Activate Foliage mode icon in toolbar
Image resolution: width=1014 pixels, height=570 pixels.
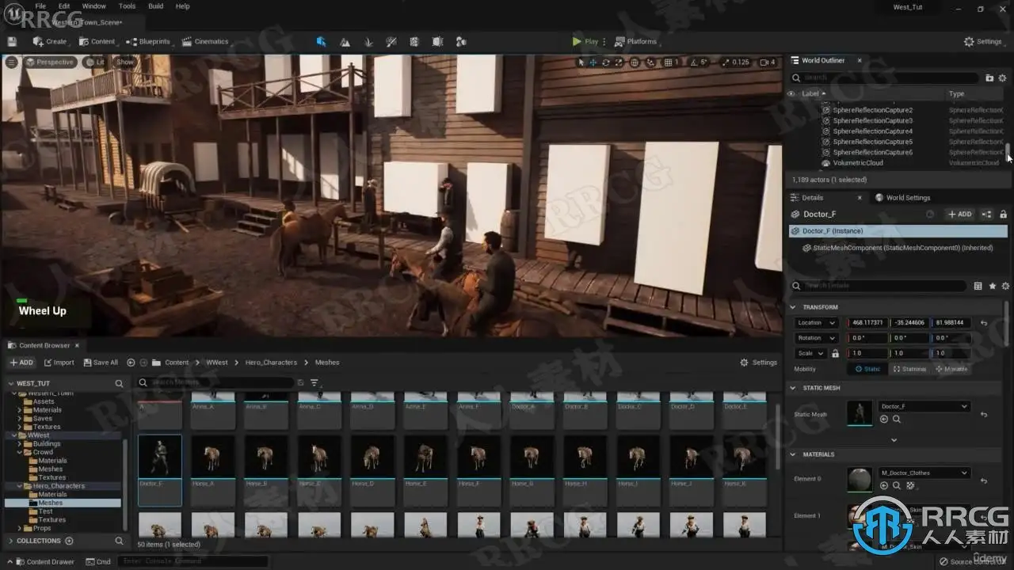[x=368, y=41]
